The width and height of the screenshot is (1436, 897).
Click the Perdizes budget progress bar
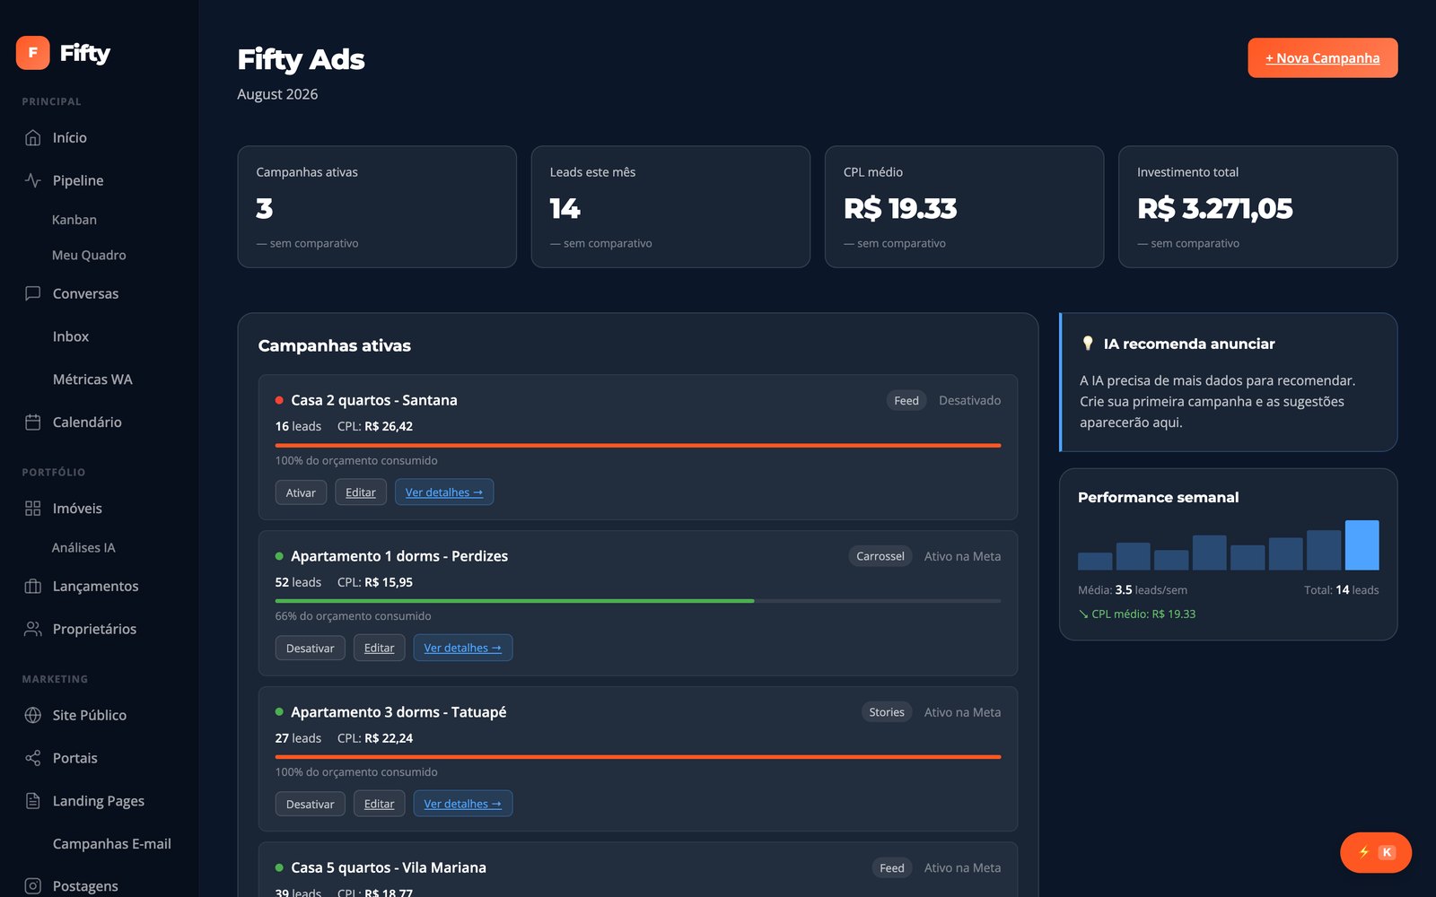[638, 601]
